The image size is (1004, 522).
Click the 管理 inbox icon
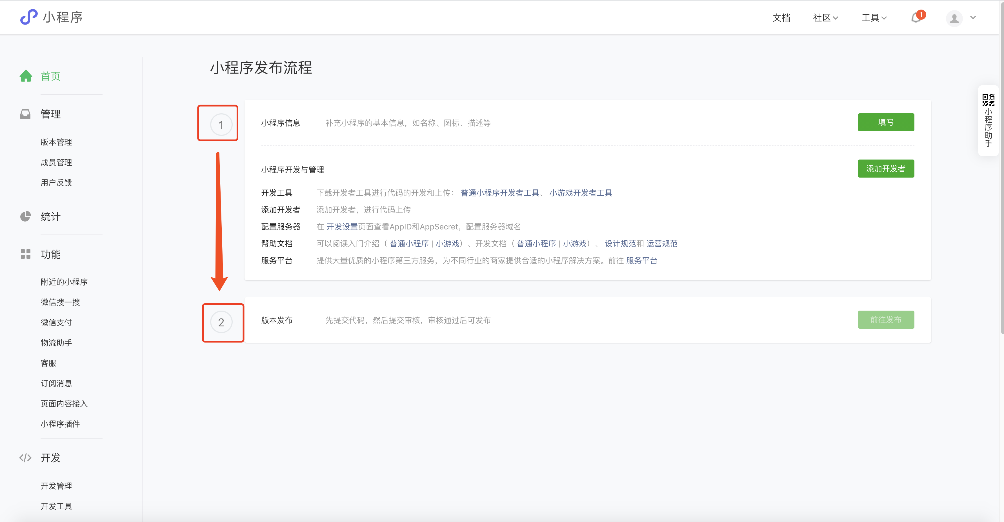25,114
